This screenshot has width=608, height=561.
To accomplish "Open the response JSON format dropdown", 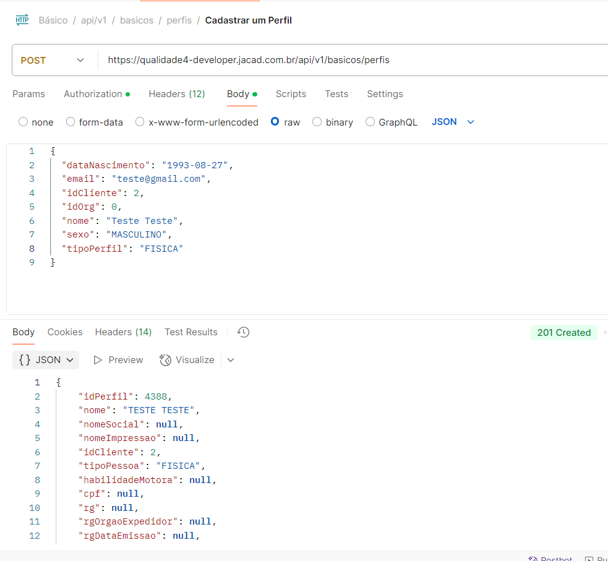I will [46, 360].
